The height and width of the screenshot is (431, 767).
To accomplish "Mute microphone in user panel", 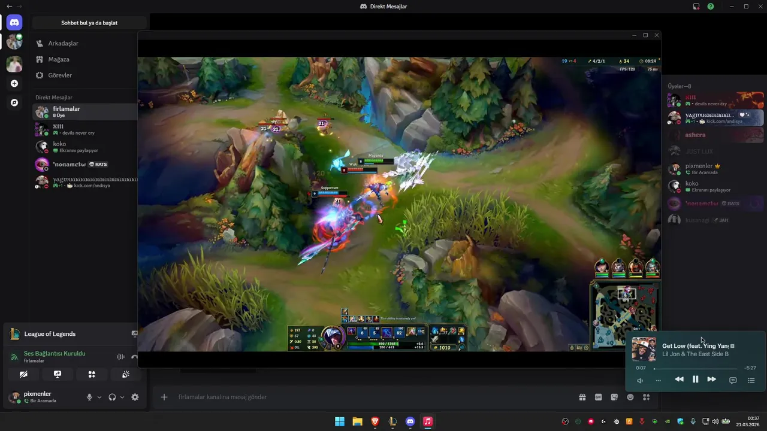I will [x=89, y=397].
